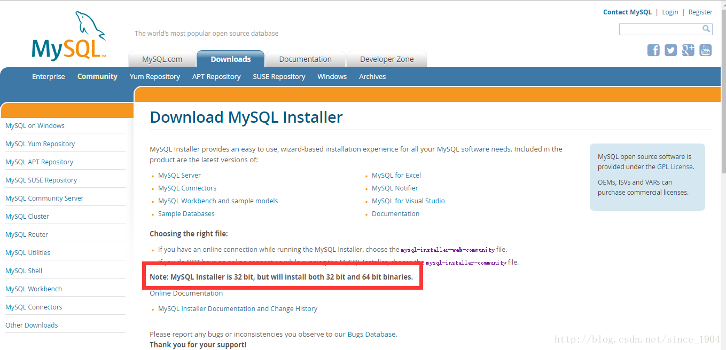Open the SUSE Repository menu item
The width and height of the screenshot is (726, 350).
click(279, 77)
